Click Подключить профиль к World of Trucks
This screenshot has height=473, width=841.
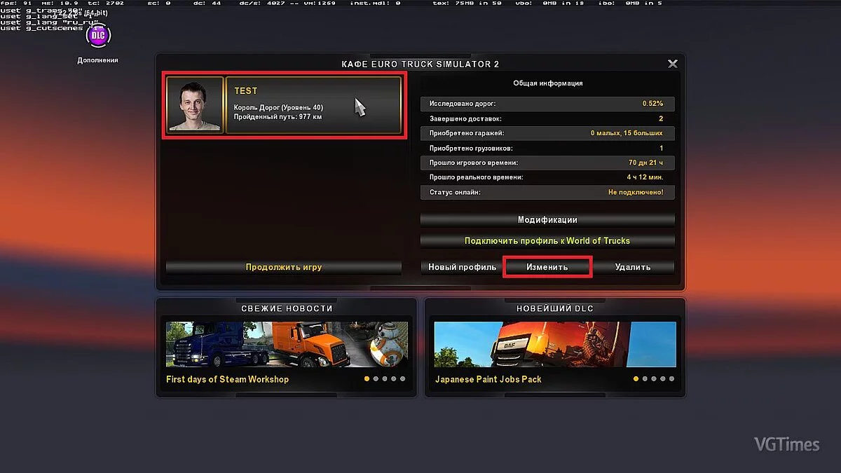(x=547, y=240)
